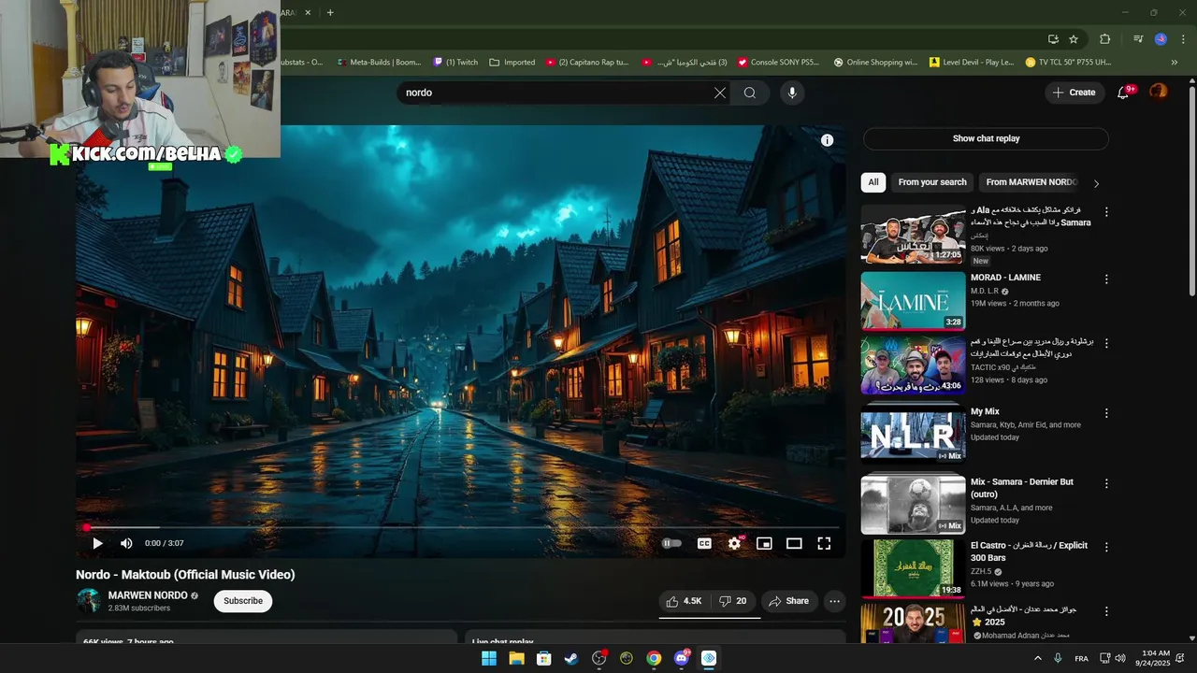Enable theater mode
The image size is (1197, 673).
(x=794, y=543)
